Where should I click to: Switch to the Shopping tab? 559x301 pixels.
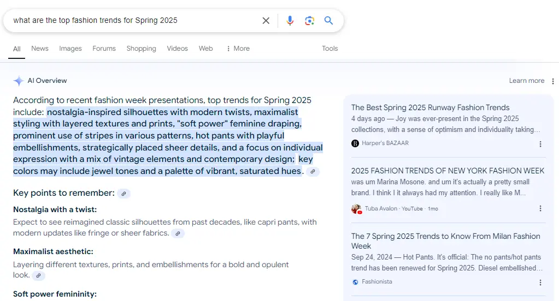(141, 49)
